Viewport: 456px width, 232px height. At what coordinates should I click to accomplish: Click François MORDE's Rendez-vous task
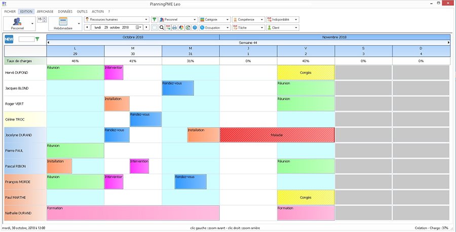(191, 182)
